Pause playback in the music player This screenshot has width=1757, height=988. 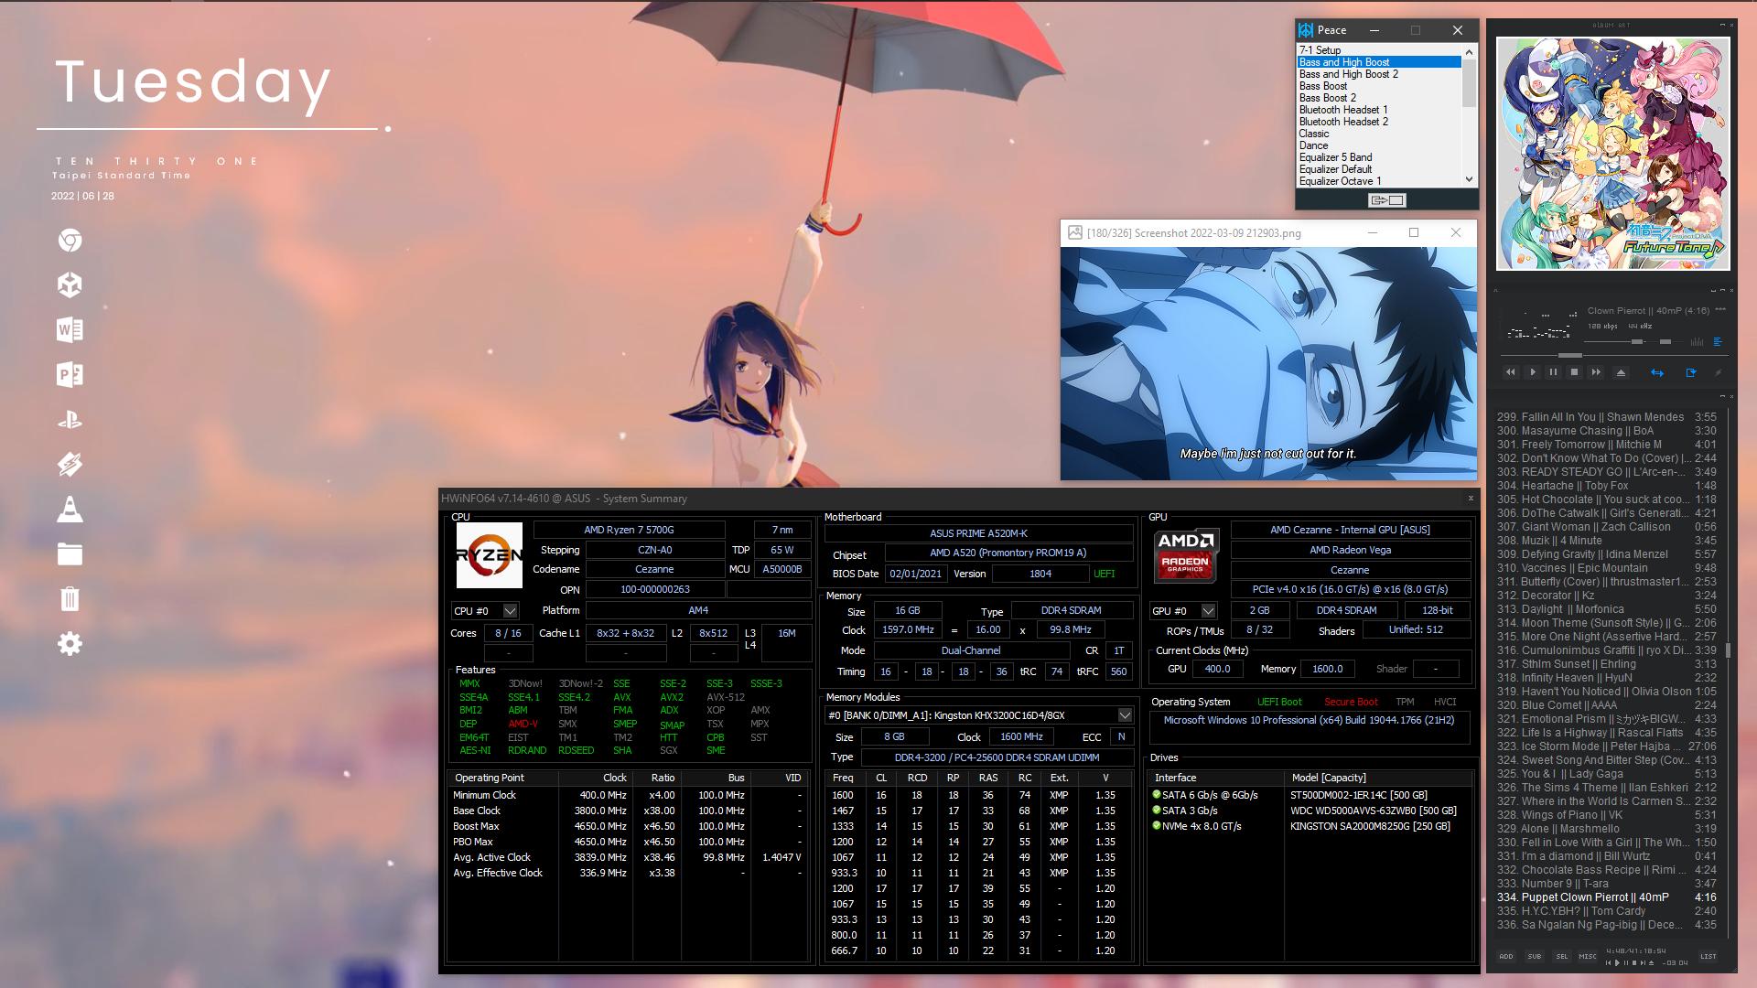(x=1553, y=372)
